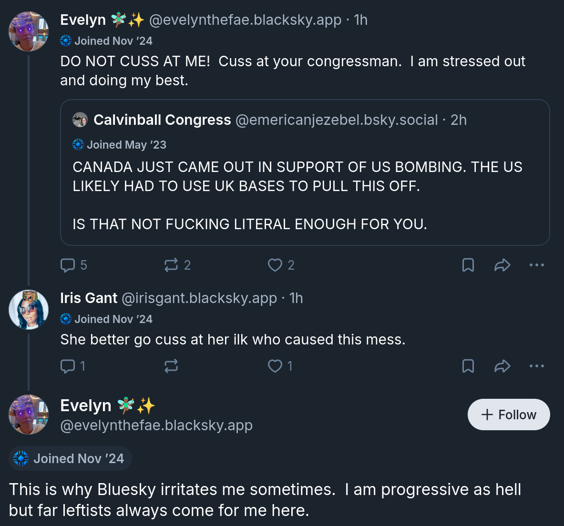Reply to Iris Gant's post
Viewport: 564px width, 526px height.
tap(68, 366)
